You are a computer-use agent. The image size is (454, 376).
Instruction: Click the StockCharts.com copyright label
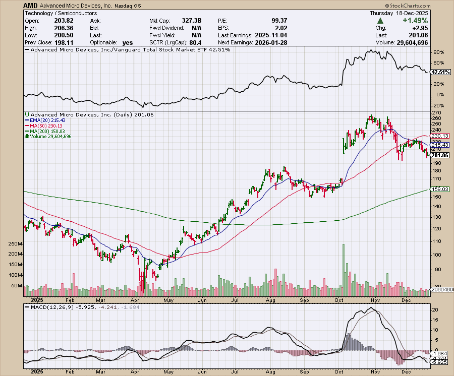(408, 6)
